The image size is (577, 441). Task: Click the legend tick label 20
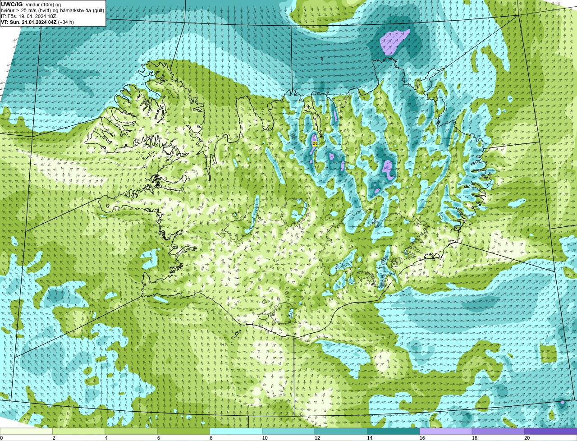pos(527,438)
